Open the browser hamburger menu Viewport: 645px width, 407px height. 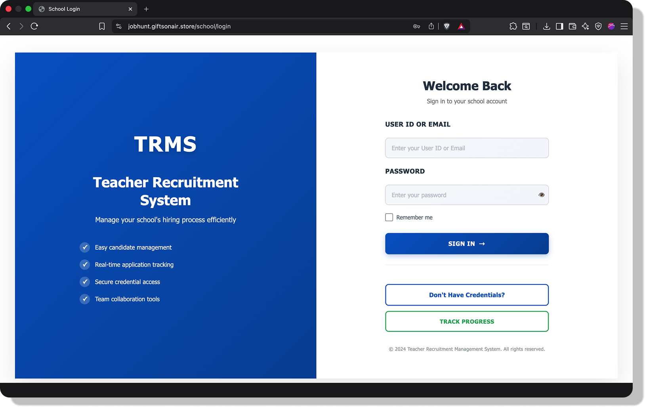tap(624, 26)
